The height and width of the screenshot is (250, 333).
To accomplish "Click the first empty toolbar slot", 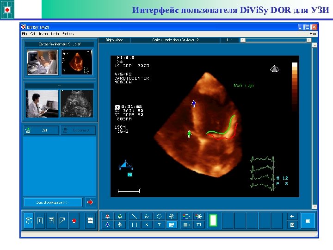I will click(x=228, y=221).
